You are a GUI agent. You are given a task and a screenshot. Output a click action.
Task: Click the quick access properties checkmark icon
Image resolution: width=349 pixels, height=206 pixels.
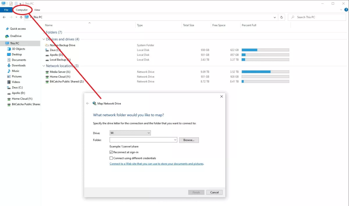click(x=11, y=3)
